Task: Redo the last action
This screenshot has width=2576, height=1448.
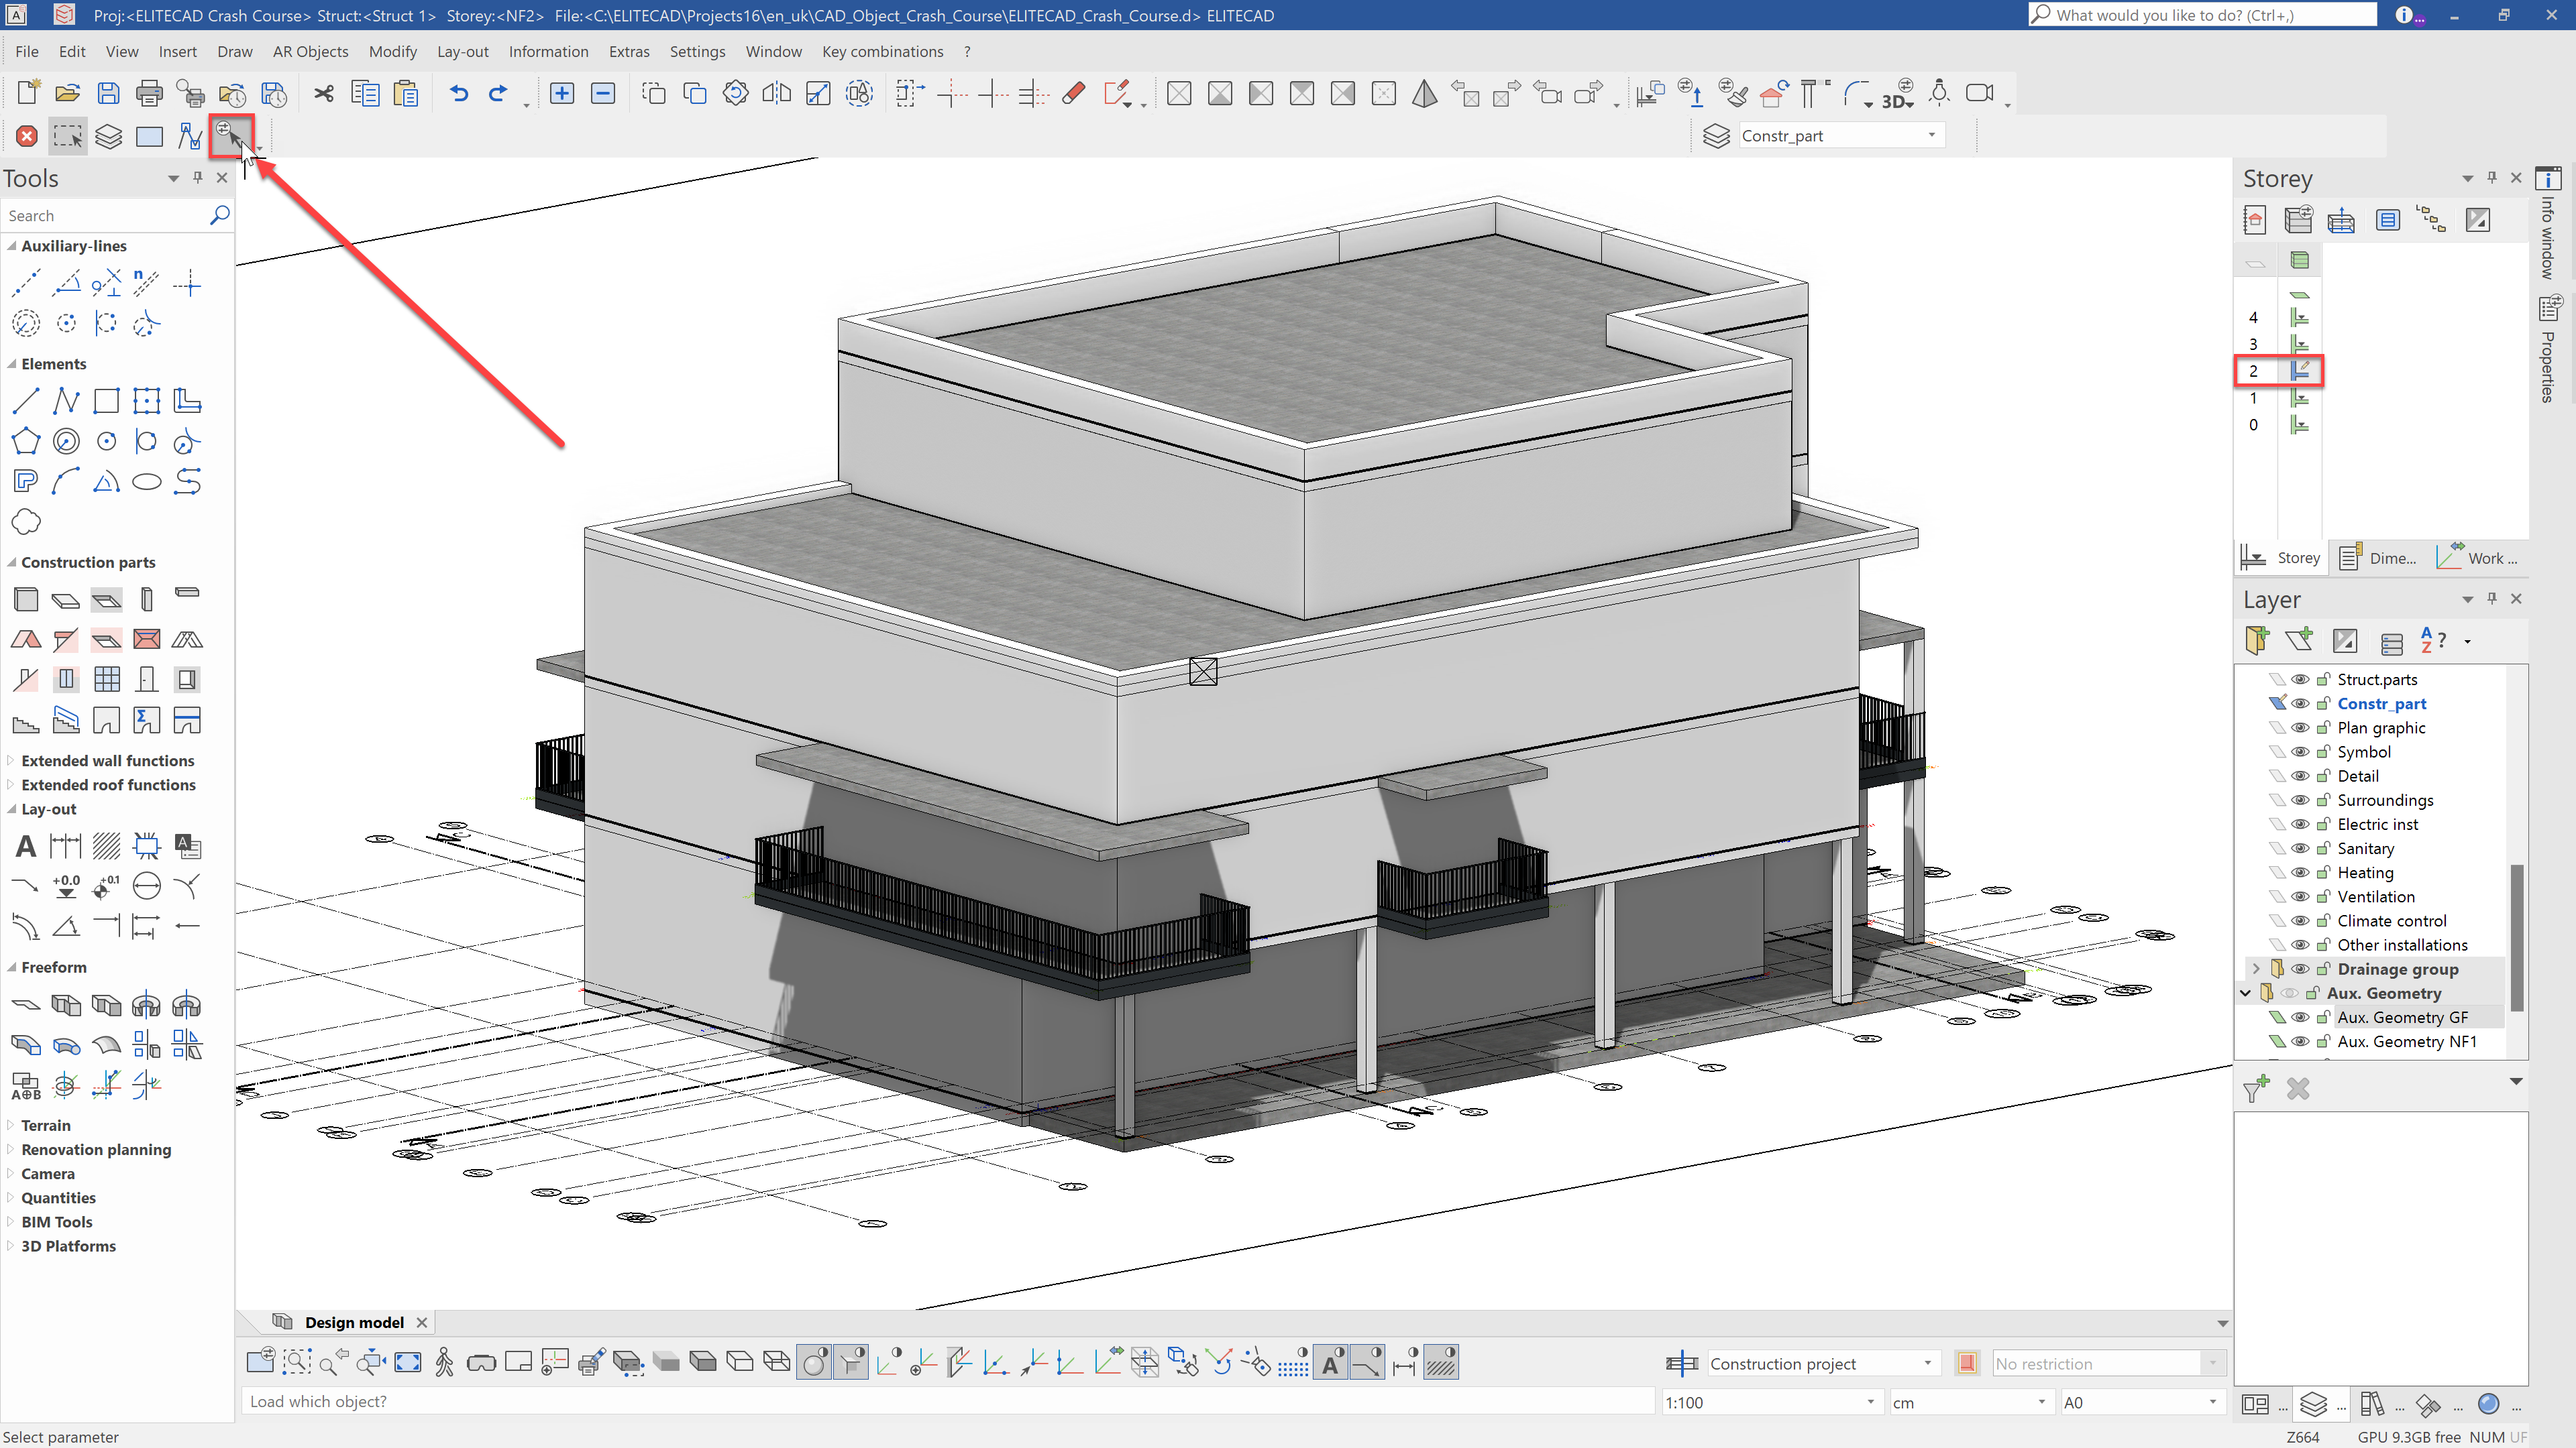Action: tap(498, 92)
